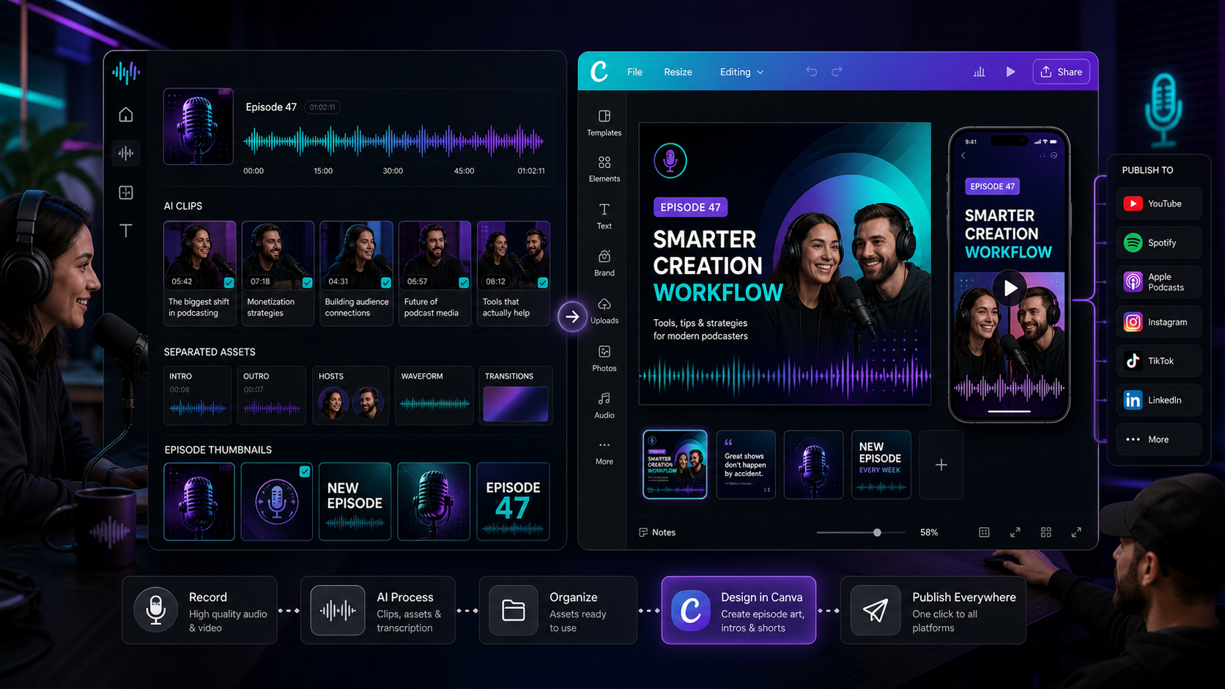Expand More publish destinations
This screenshot has width=1225, height=689.
[1159, 439]
